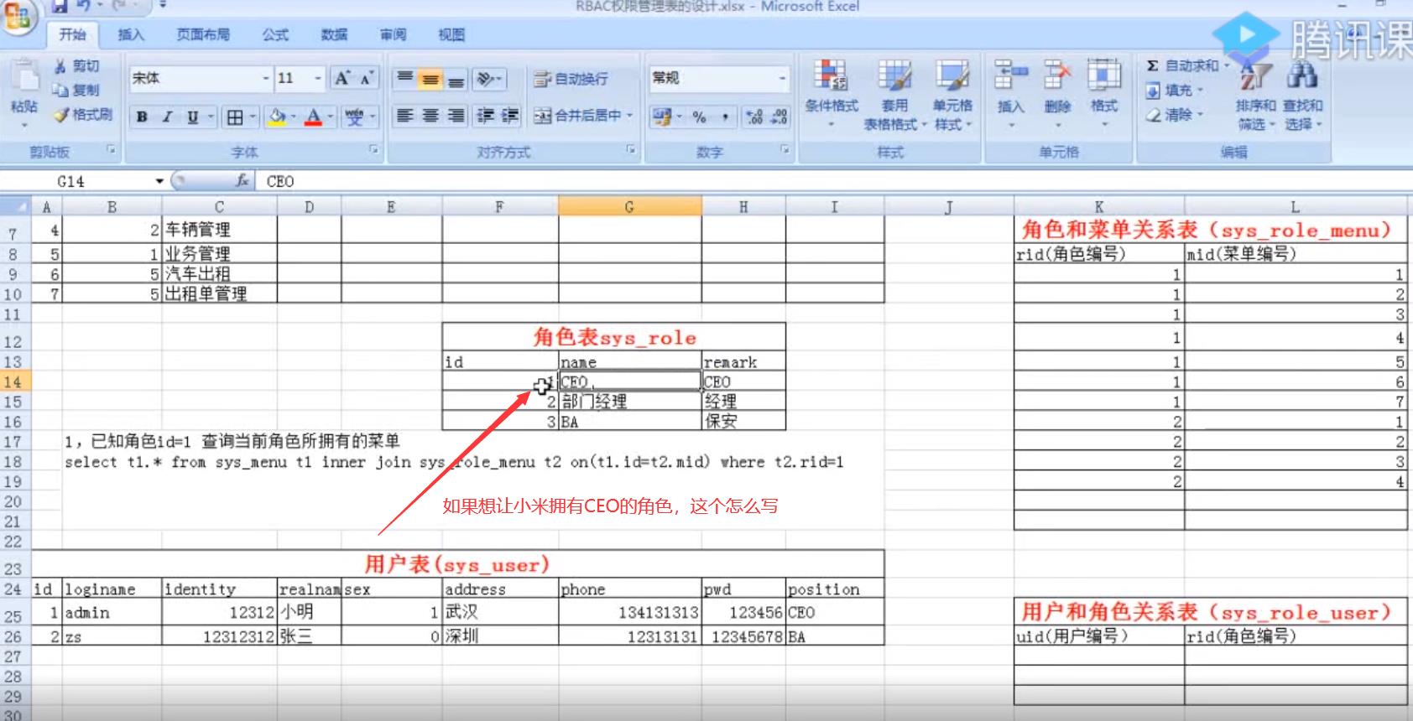Toggle align text left
Image resolution: width=1413 pixels, height=721 pixels.
click(405, 116)
